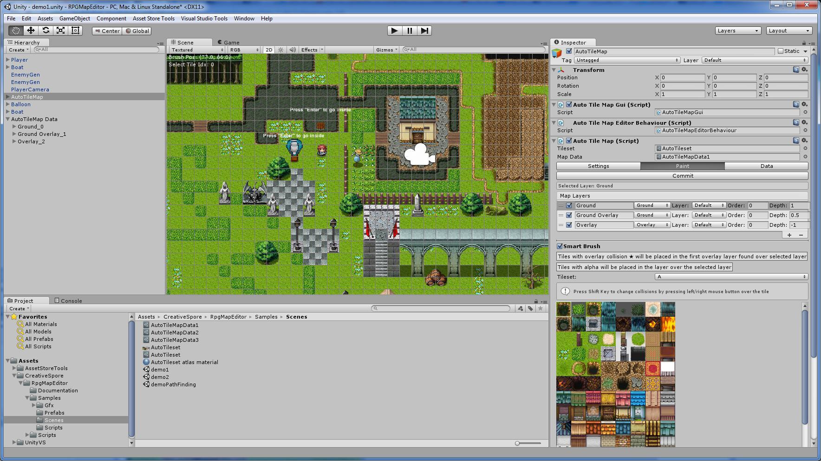Click the Settings button
The width and height of the screenshot is (821, 461).
click(598, 166)
